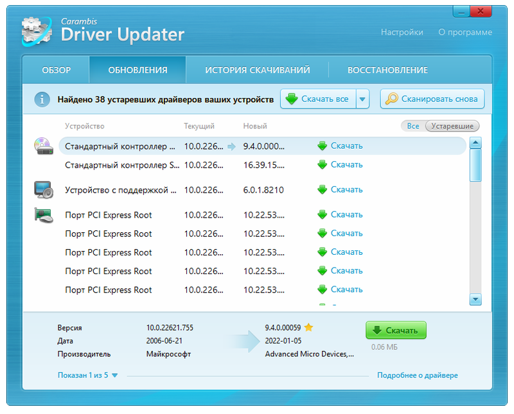
Task: Select the third Порт PCI Express Root row
Action: (x=262, y=252)
